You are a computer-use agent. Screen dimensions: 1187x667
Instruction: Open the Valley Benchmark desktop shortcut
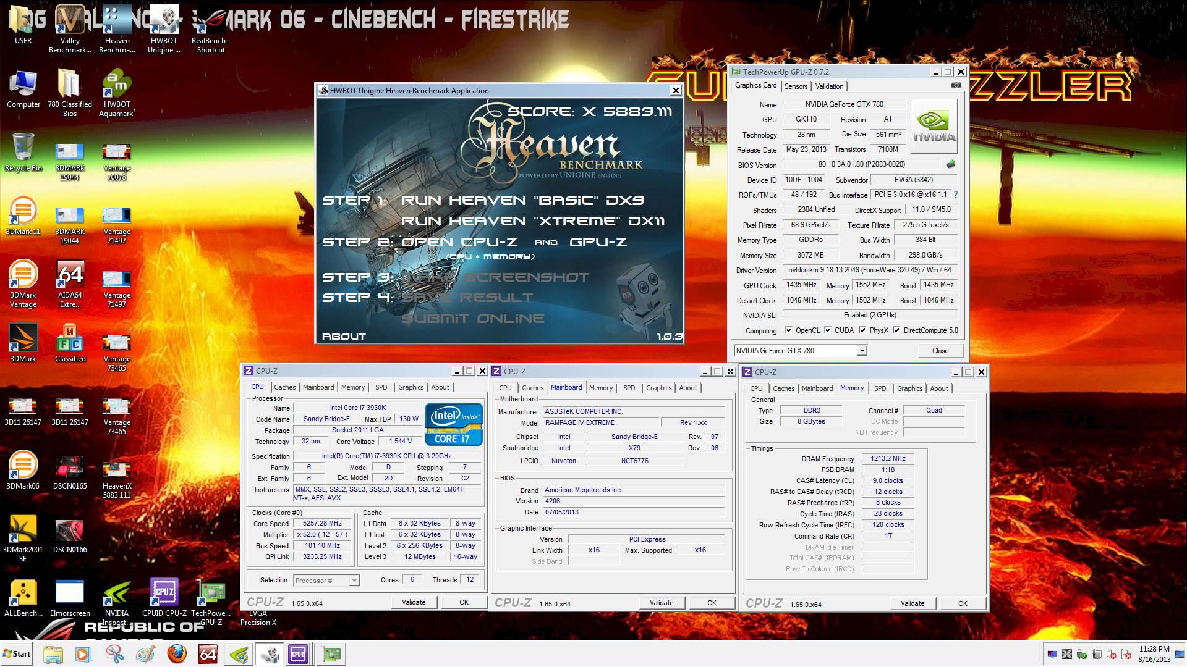pos(70,29)
